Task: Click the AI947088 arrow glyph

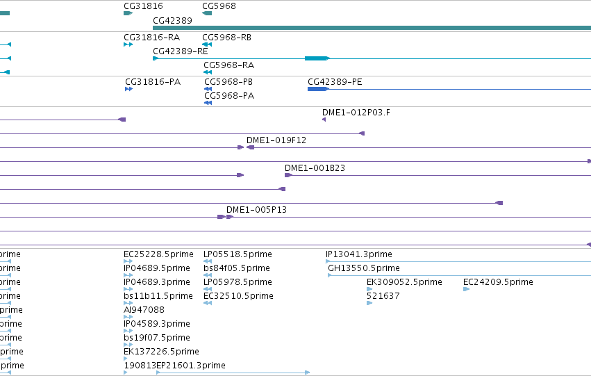Action: pyautogui.click(x=128, y=317)
